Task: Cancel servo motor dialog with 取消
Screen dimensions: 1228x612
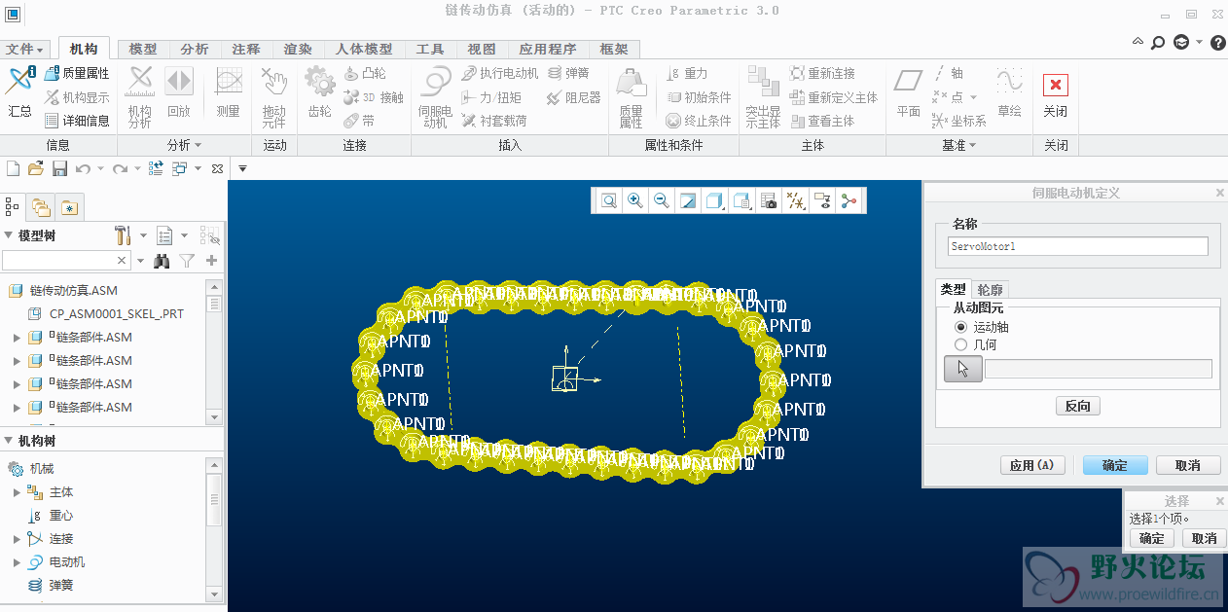Action: point(1188,466)
